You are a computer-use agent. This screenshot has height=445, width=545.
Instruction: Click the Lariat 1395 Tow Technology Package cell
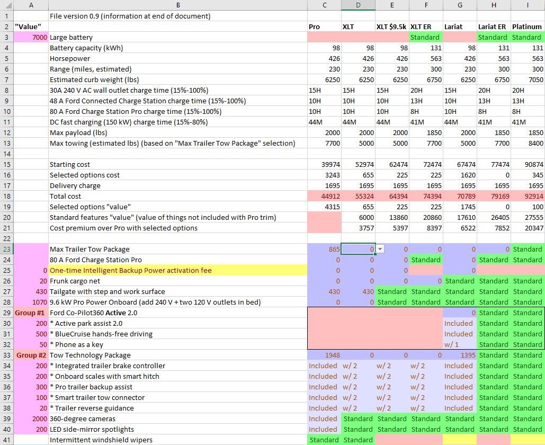(x=460, y=355)
